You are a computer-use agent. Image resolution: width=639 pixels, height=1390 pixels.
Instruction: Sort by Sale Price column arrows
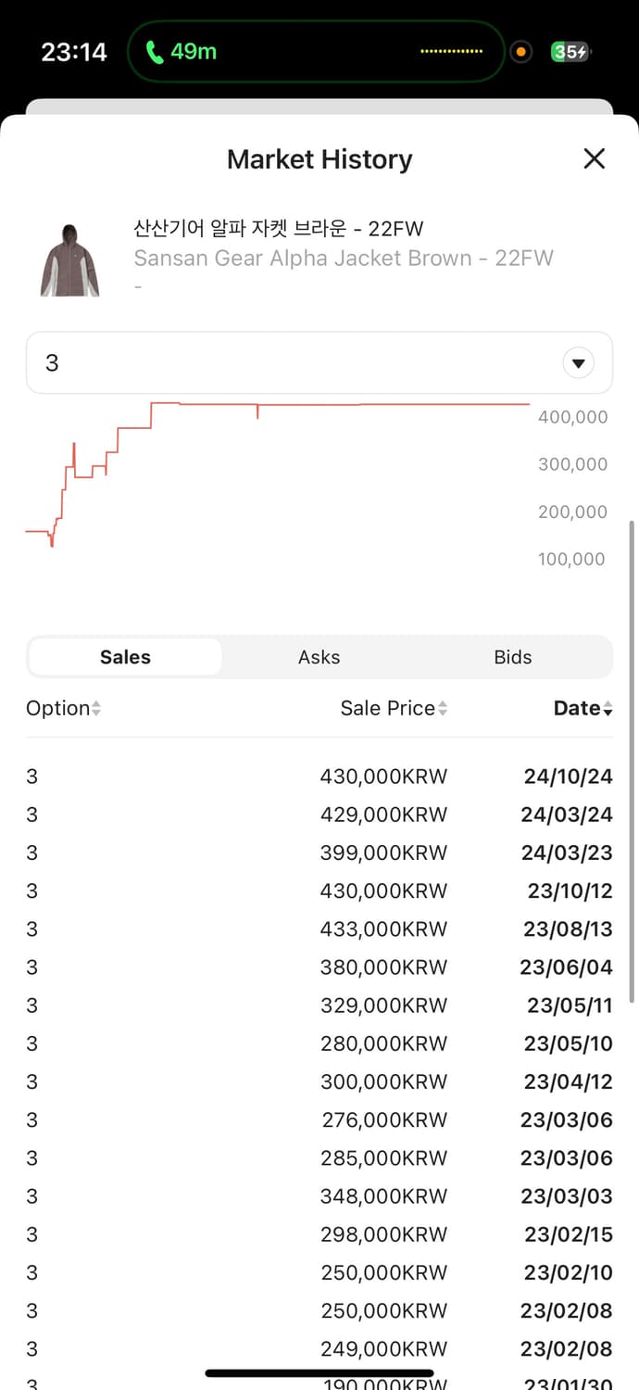tap(443, 709)
